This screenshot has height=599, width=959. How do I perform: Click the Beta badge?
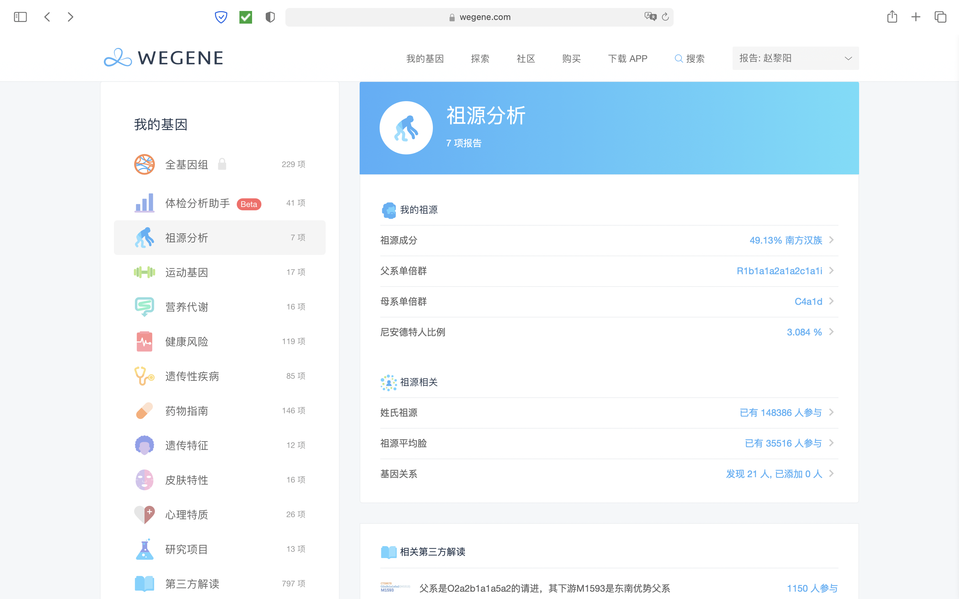[x=249, y=204]
